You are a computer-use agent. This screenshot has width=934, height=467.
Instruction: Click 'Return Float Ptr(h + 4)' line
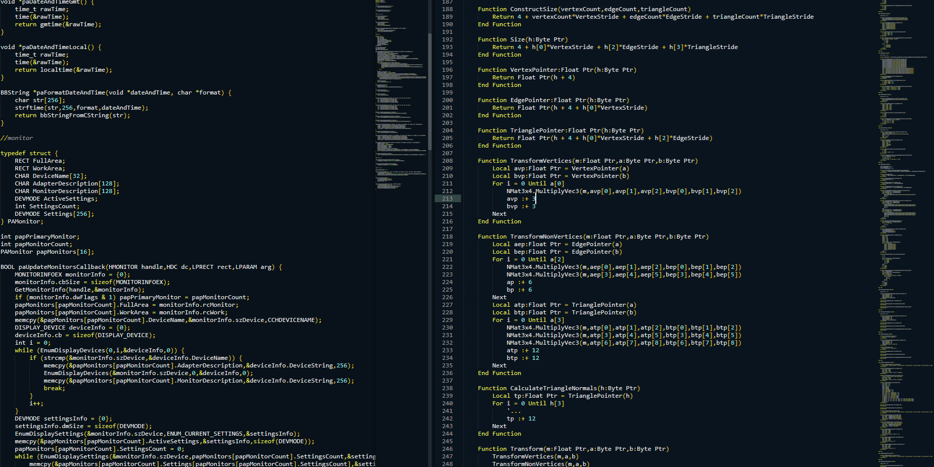pyautogui.click(x=534, y=77)
